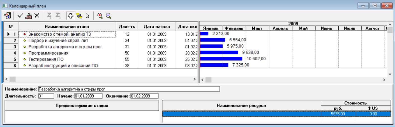Click the Начало date field
Viewport: 395px width, 127px height.
click(88, 96)
